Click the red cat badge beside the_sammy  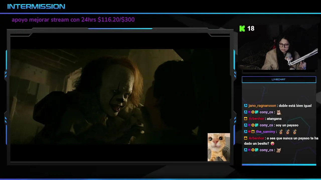tap(249, 132)
